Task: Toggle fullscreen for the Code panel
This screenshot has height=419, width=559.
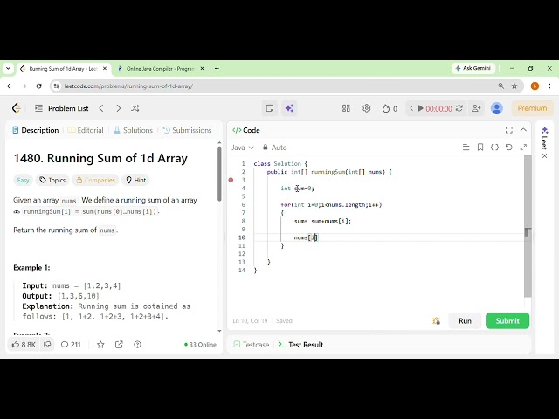Action: tap(509, 130)
